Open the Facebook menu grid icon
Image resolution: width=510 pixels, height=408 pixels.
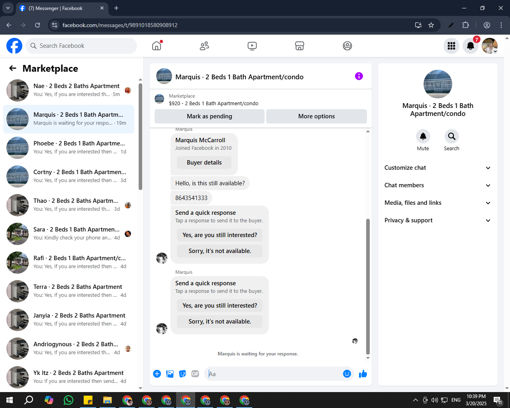coord(451,46)
